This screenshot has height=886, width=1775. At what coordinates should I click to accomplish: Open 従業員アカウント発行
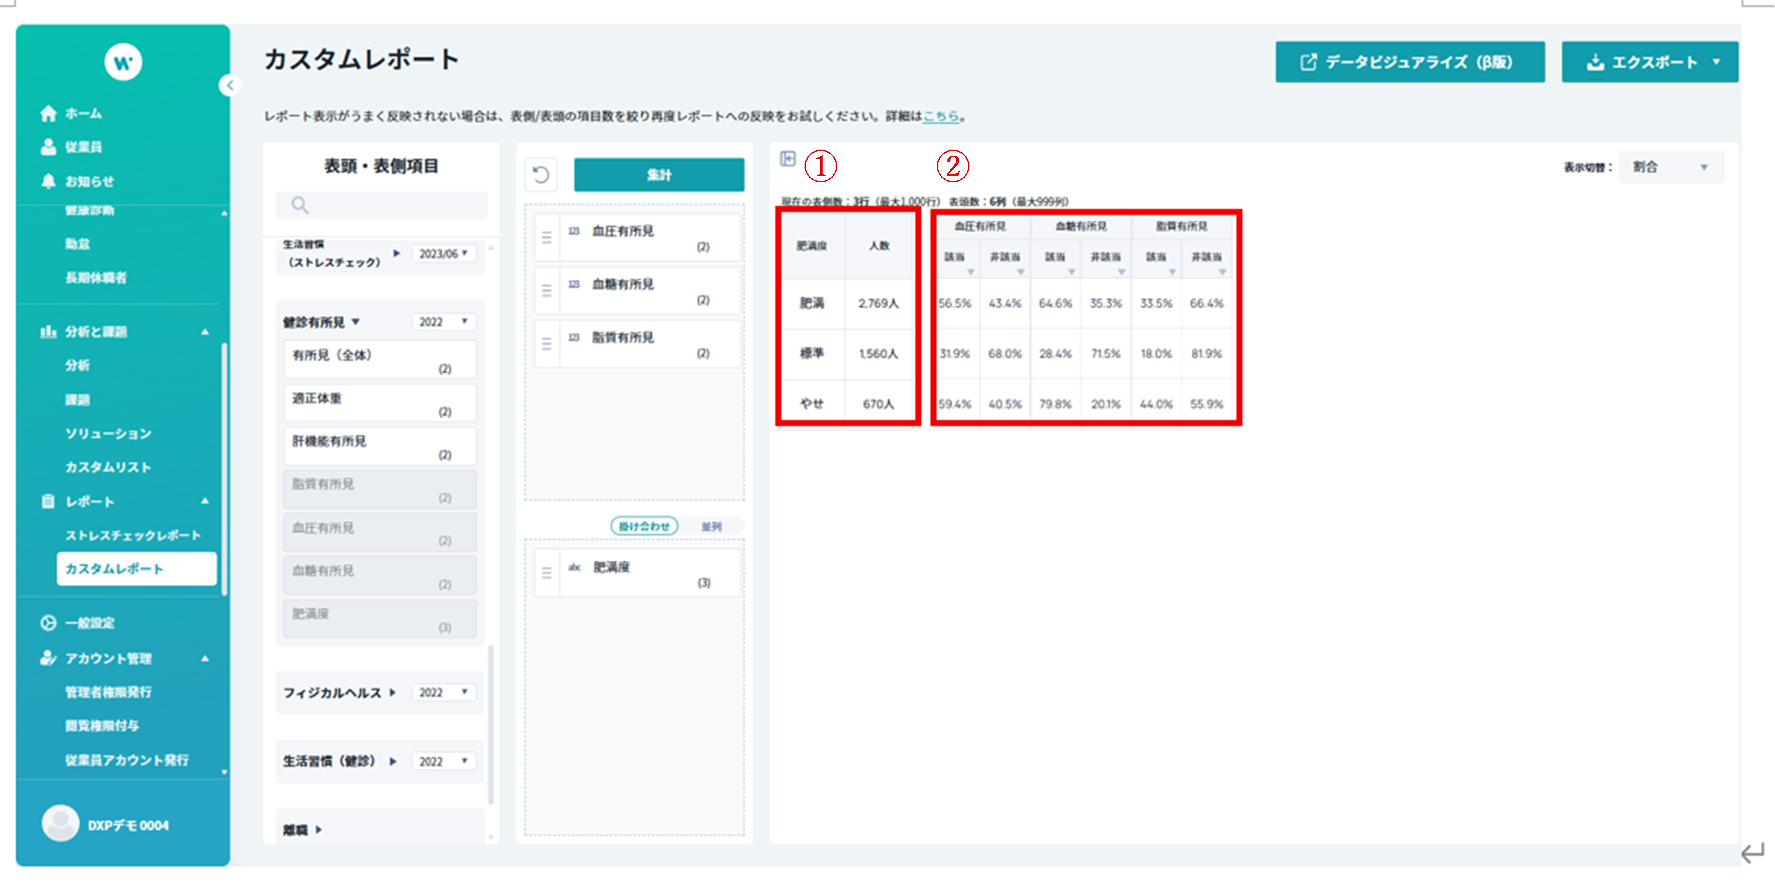coord(127,760)
